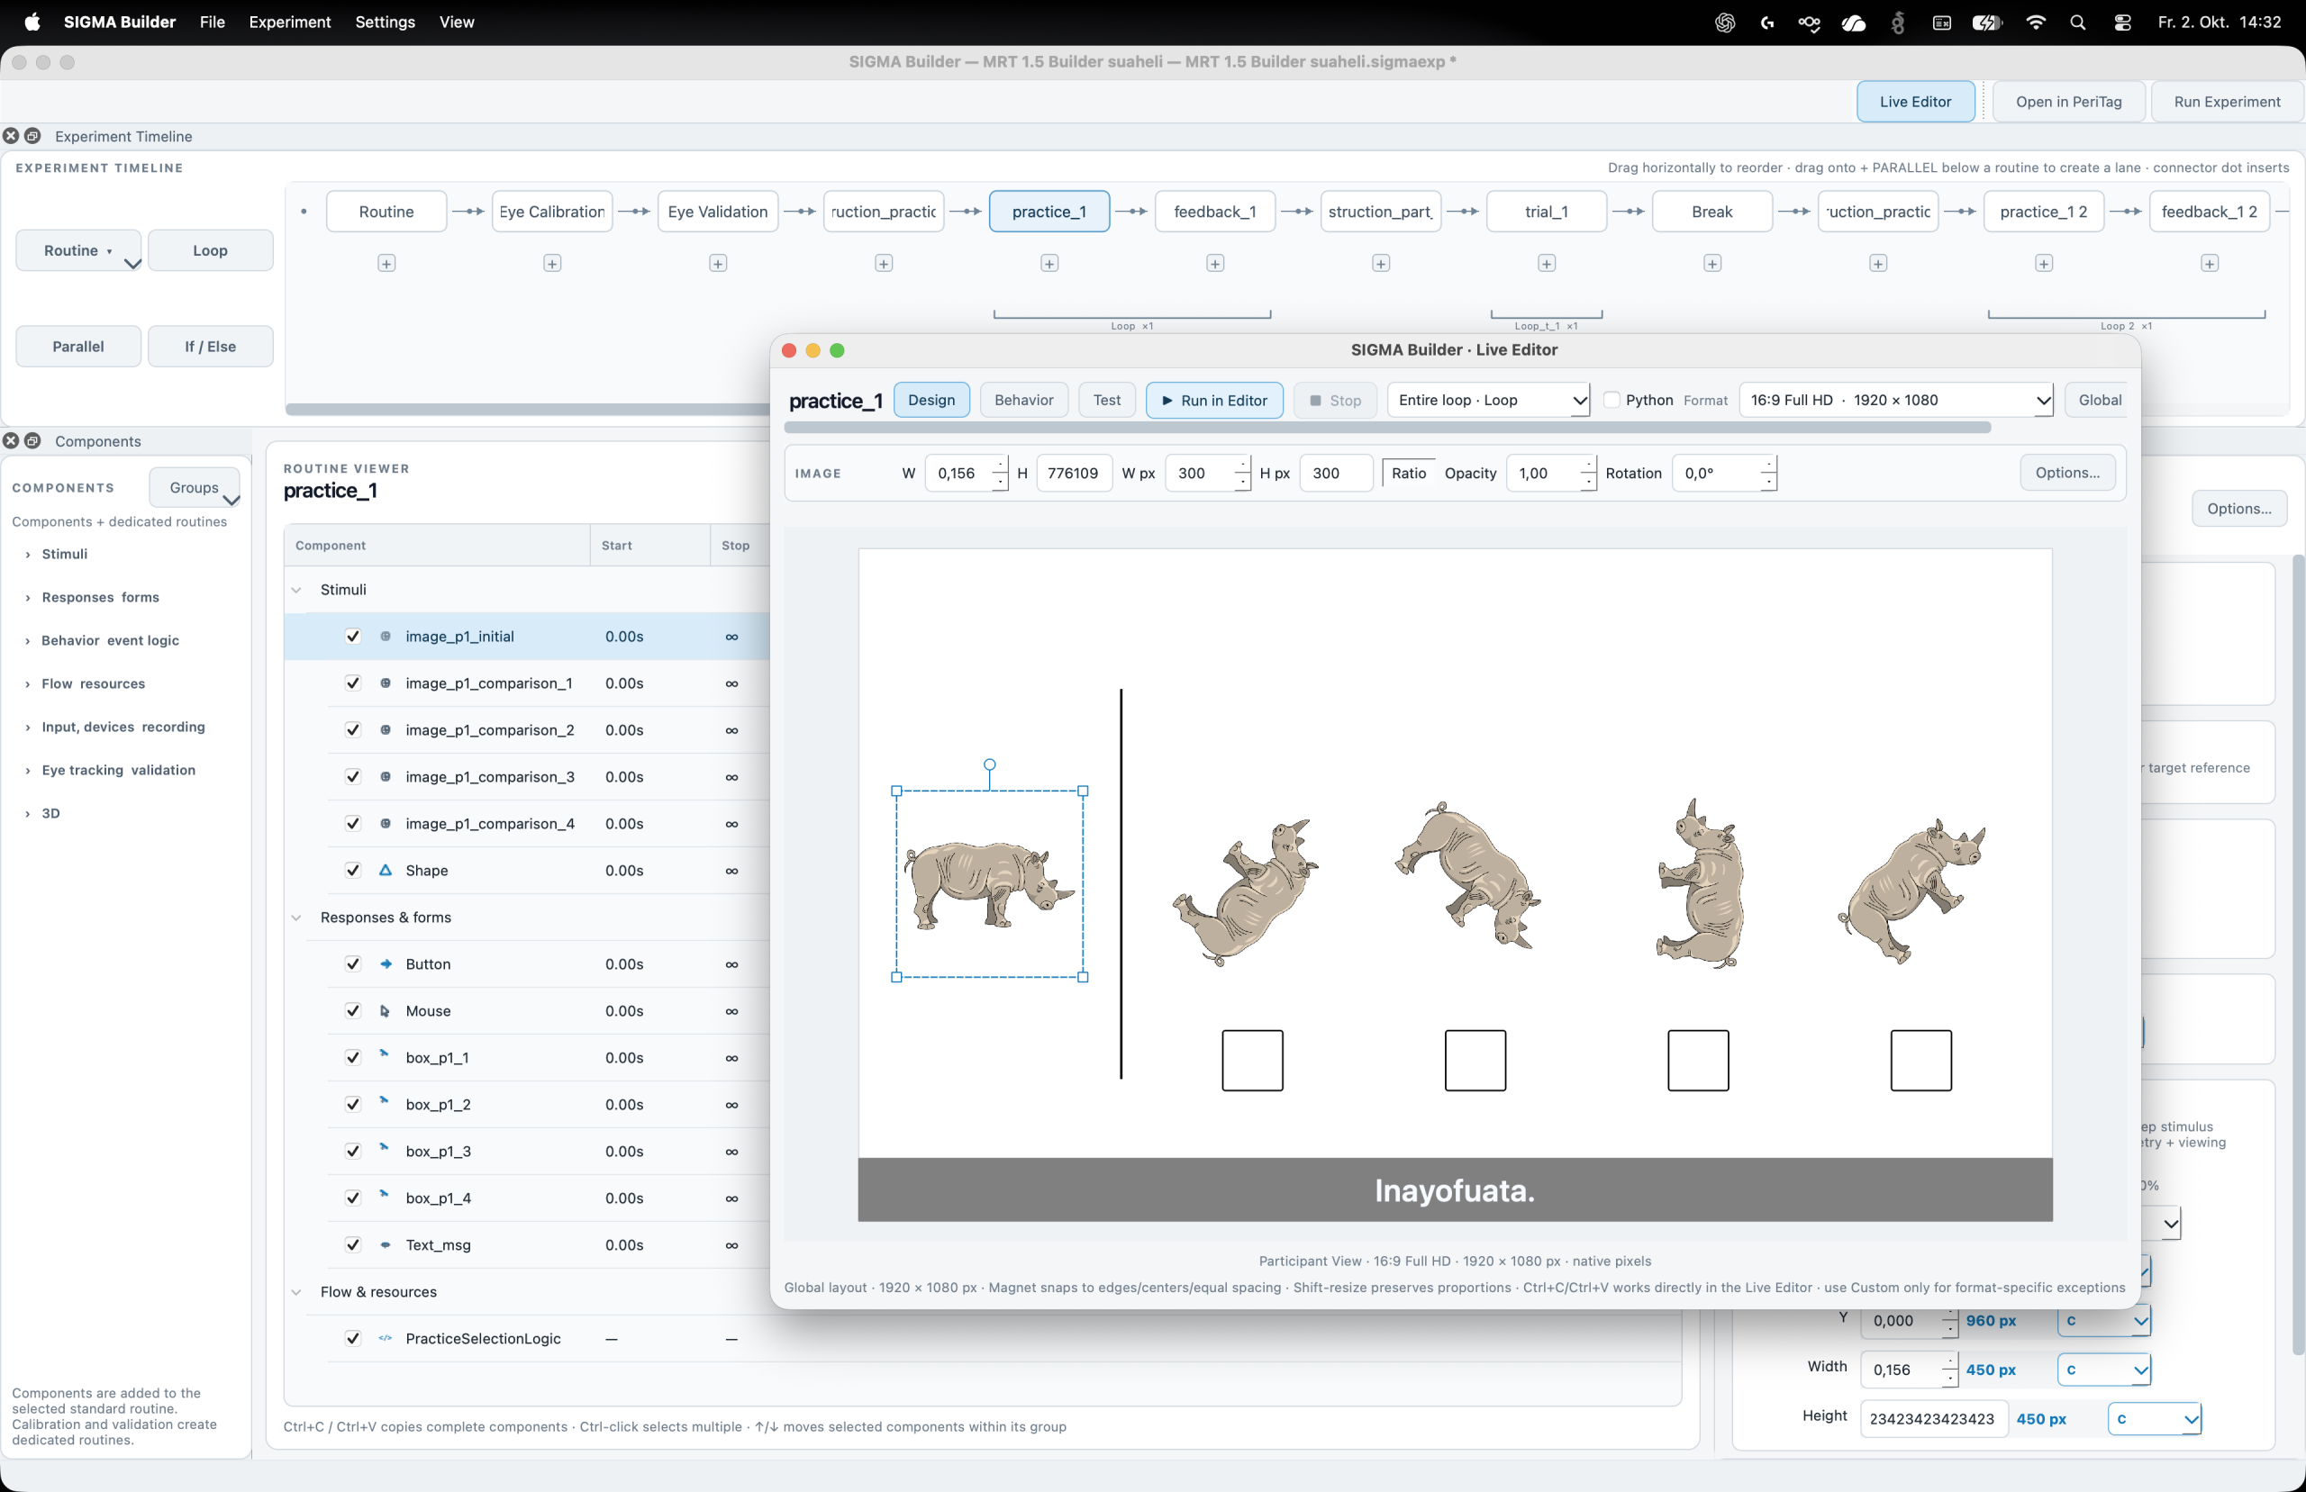This screenshot has height=1492, width=2306.
Task: Click Open in PeriTag
Action: (2067, 102)
